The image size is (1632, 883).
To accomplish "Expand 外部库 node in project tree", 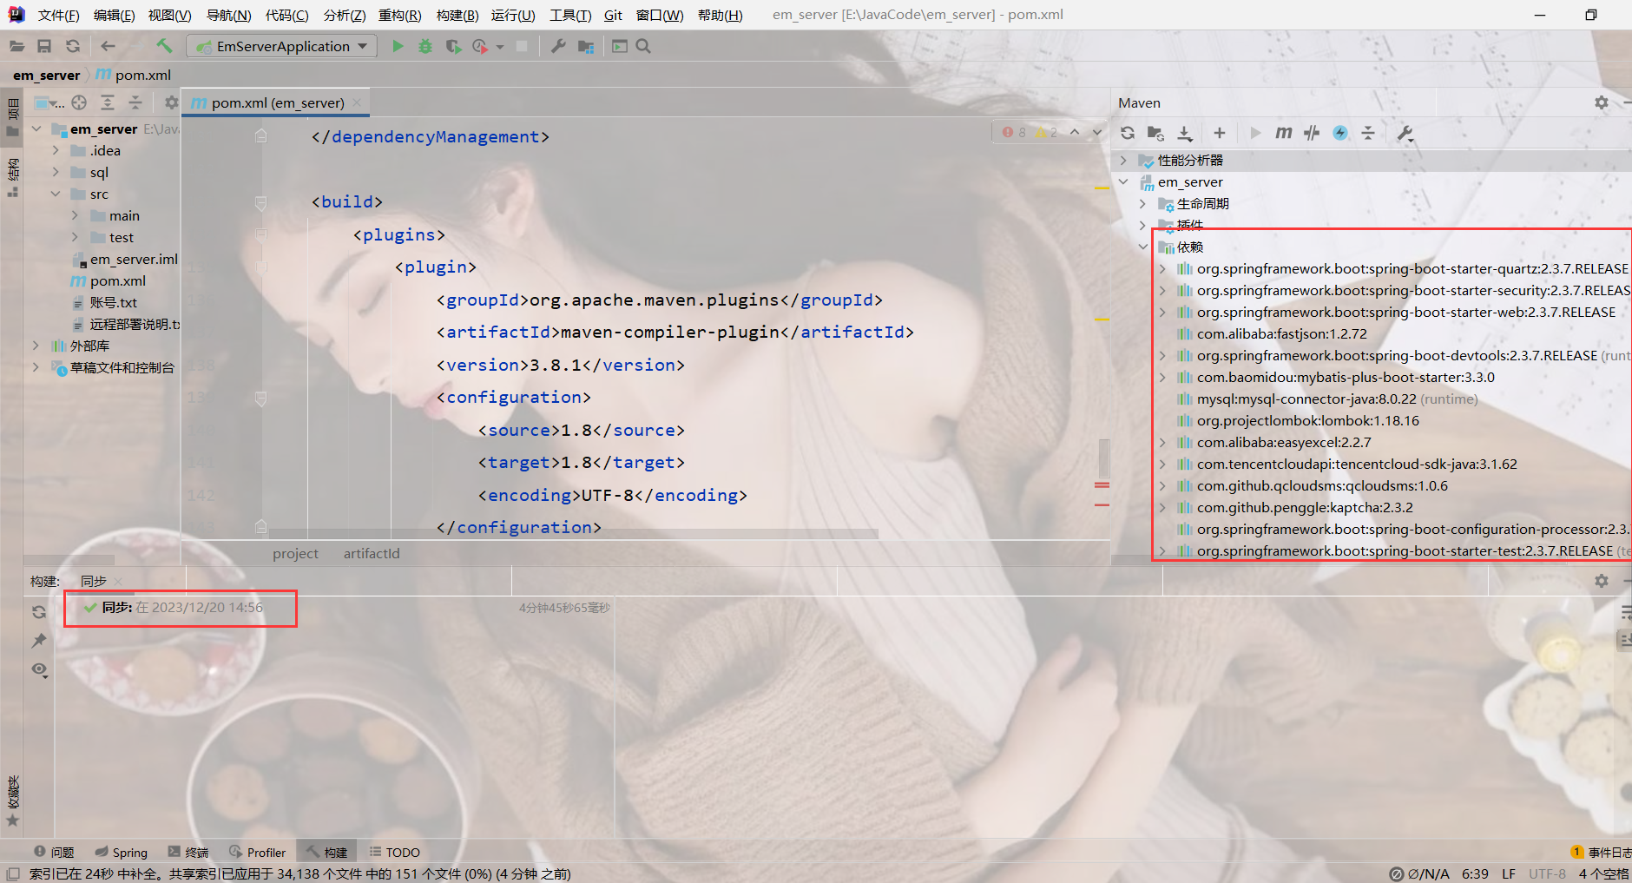I will 36,346.
